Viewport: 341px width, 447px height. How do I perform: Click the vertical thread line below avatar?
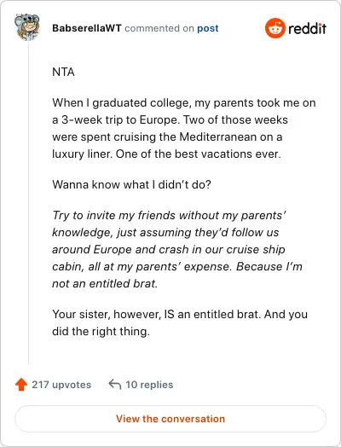[x=28, y=203]
